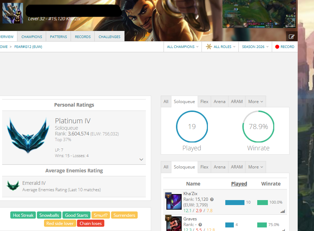Click the help icon beside Kha'Zix rank
The width and height of the screenshot is (314, 231).
tap(212, 199)
